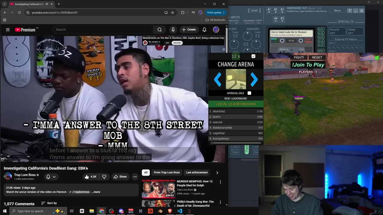Toggle VBAN button in Voicemeeter

pyautogui.click(x=254, y=10)
